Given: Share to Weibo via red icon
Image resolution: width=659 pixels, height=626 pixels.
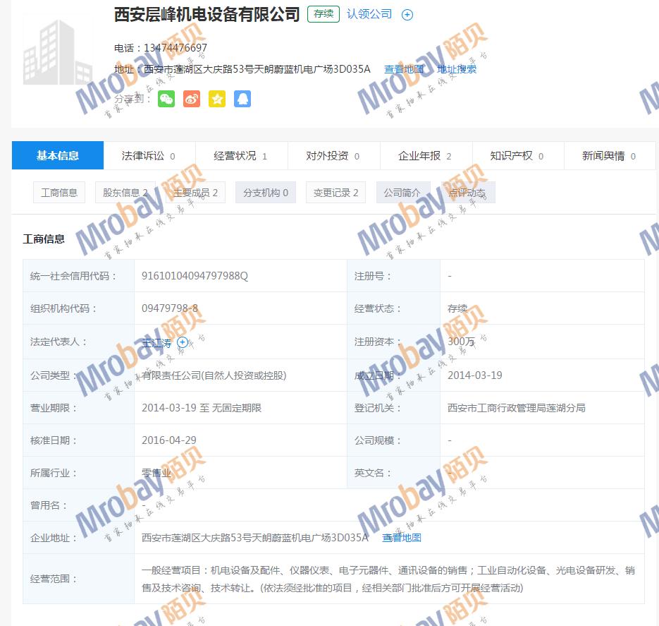Looking at the screenshot, I should [x=192, y=99].
